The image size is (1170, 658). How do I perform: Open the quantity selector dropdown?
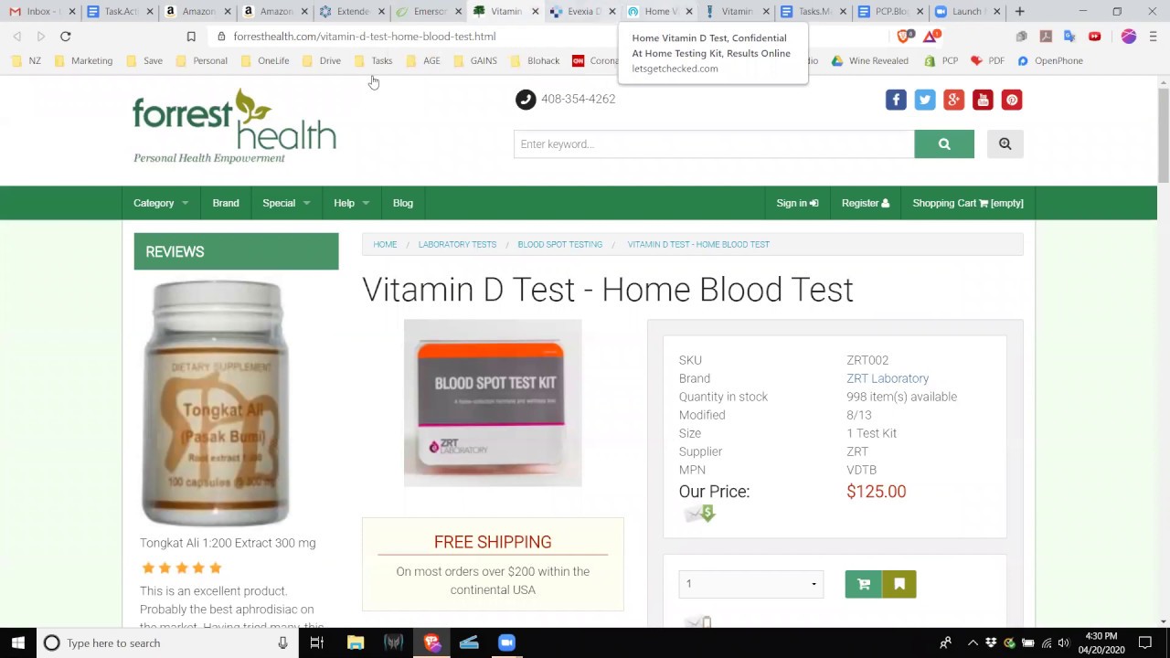pos(750,584)
